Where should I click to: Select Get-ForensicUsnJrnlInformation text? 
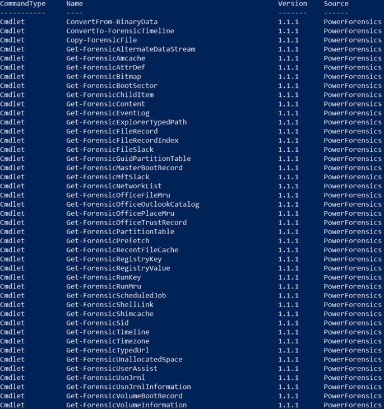click(128, 387)
